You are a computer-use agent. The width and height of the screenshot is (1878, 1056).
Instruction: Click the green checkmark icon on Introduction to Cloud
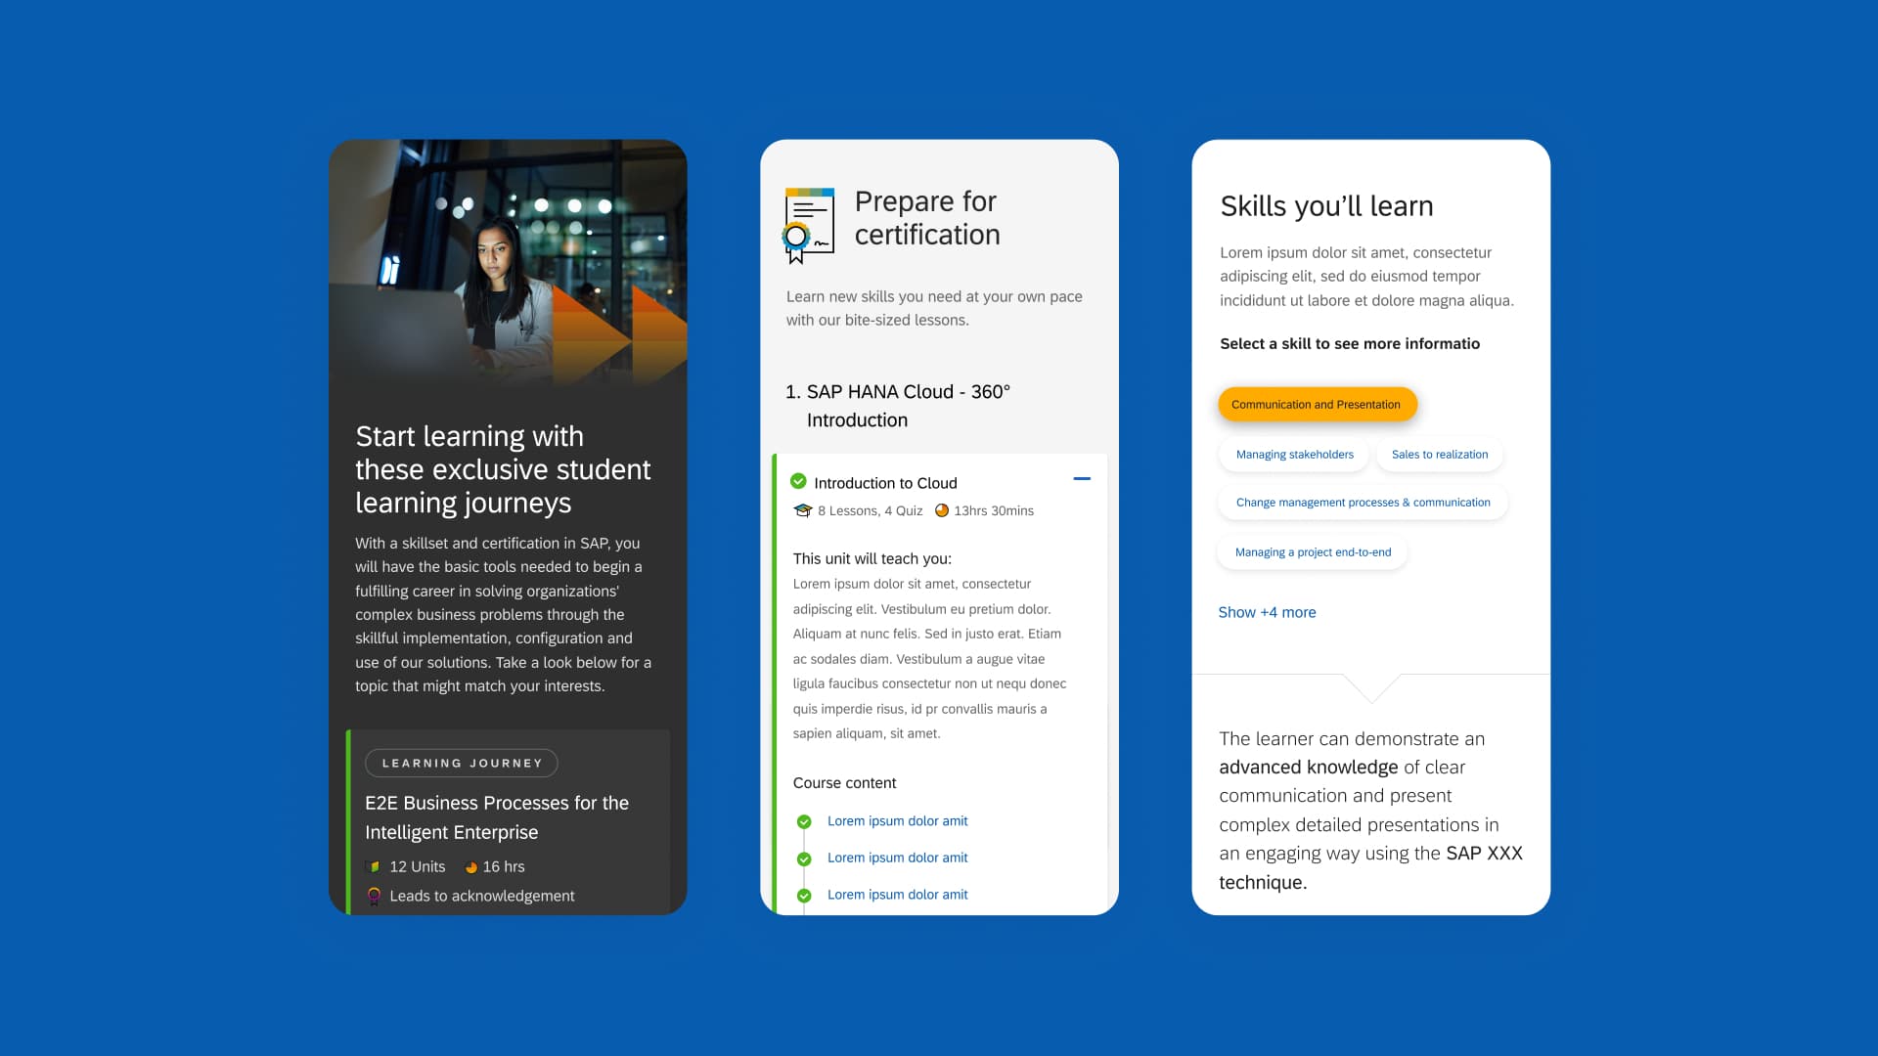(796, 482)
